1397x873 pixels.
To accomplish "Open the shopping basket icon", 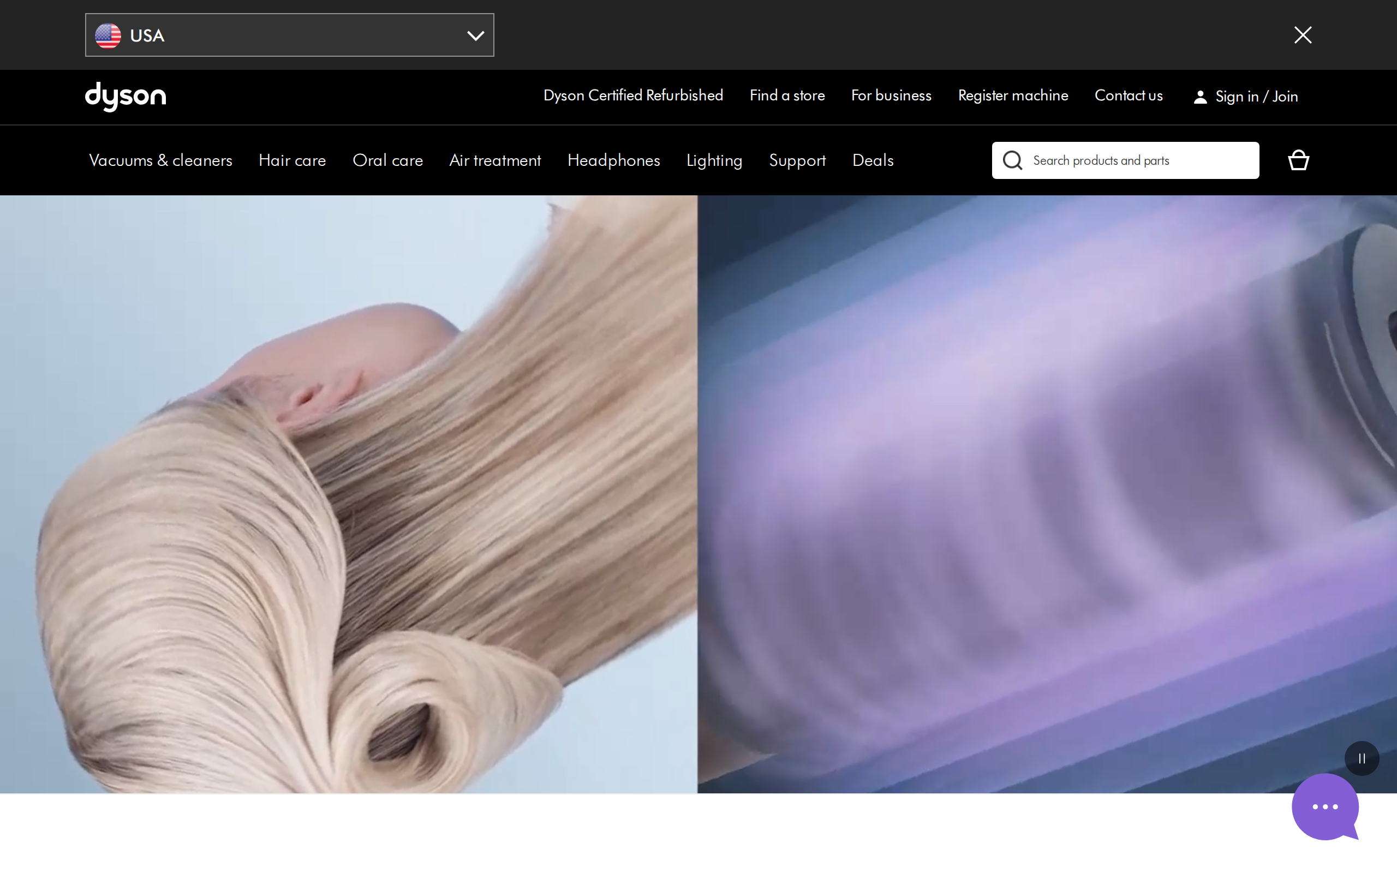I will click(1298, 160).
